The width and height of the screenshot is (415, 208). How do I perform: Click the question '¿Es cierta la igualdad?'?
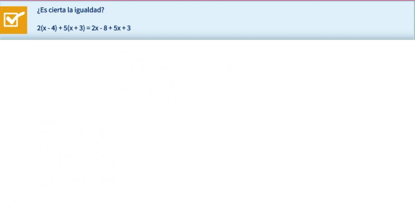tap(71, 10)
